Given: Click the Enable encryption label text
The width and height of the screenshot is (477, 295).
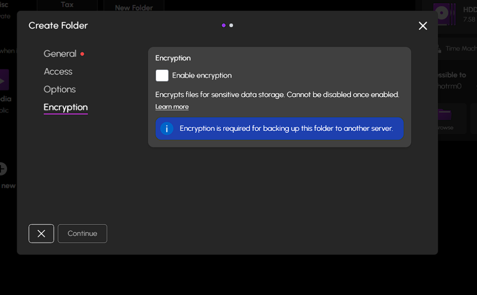Looking at the screenshot, I should pyautogui.click(x=202, y=76).
